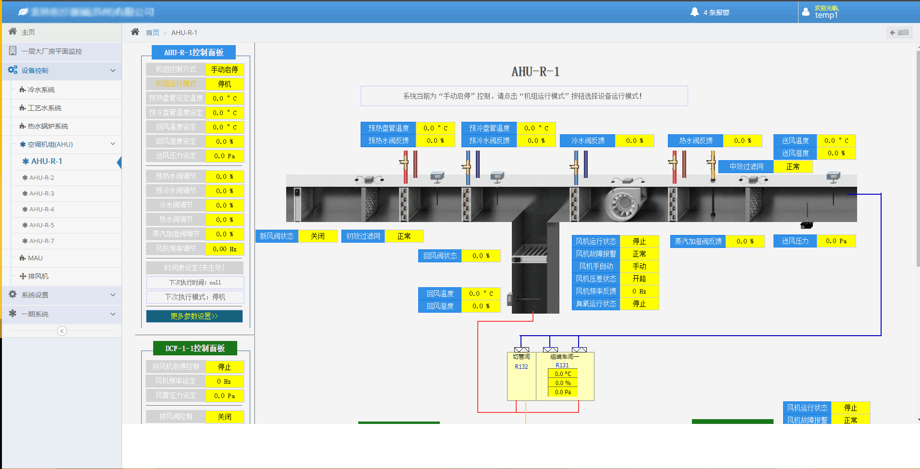Expand the 一期系统 chevron
Image resolution: width=920 pixels, height=469 pixels.
pyautogui.click(x=113, y=314)
